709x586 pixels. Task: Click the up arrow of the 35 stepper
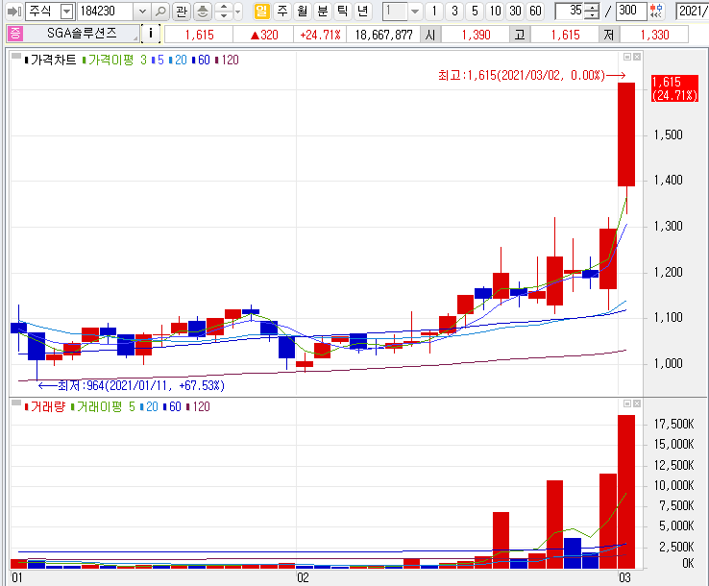click(x=592, y=8)
